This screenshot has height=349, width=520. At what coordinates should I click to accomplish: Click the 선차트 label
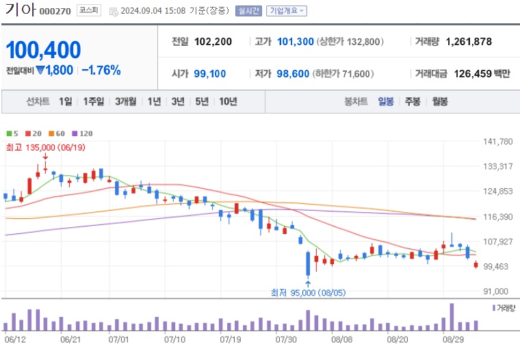(38, 101)
